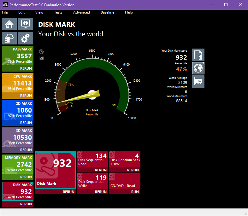This screenshot has width=248, height=216.
Task: Select the hardware card comparison icon
Action: (x=198, y=81)
